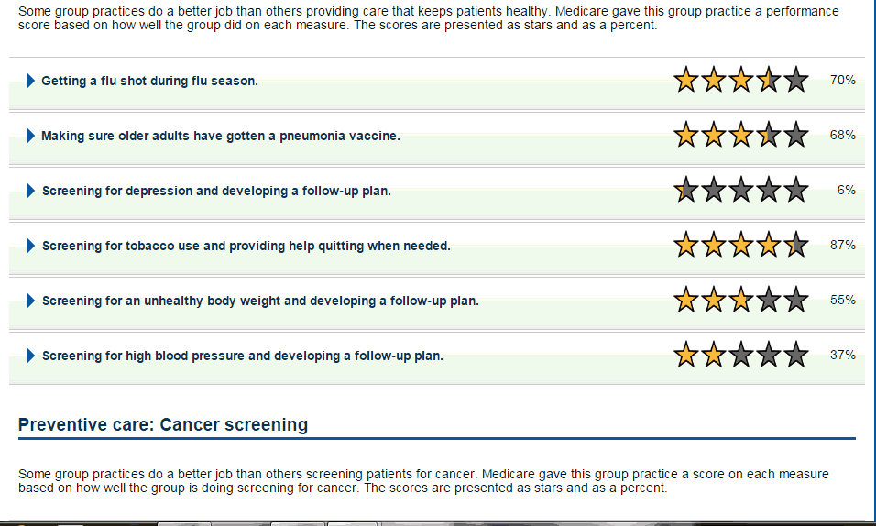Click the 'Preventive care: Cancer screening' heading
876x526 pixels.
point(163,425)
